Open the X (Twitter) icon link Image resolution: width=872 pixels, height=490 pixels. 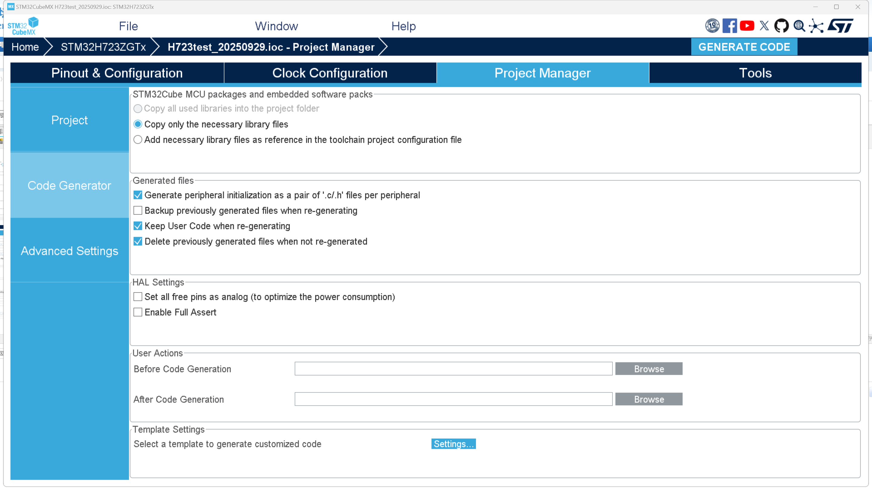coord(764,26)
